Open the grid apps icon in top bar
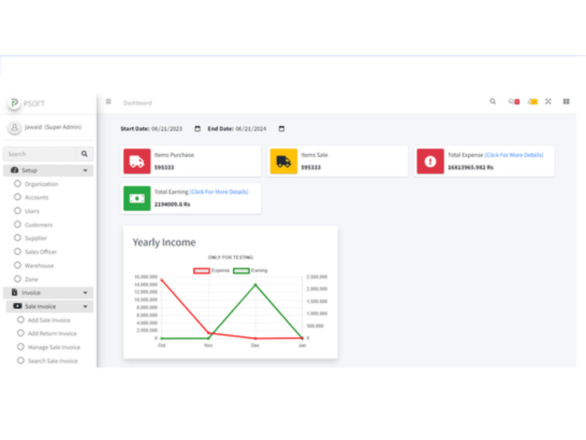This screenshot has height=440, width=586. click(566, 101)
